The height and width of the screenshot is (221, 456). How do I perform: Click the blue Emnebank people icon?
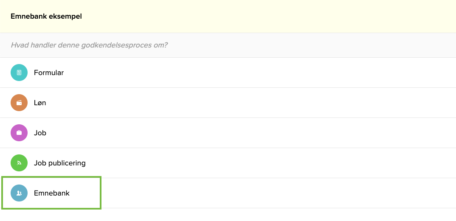(19, 193)
